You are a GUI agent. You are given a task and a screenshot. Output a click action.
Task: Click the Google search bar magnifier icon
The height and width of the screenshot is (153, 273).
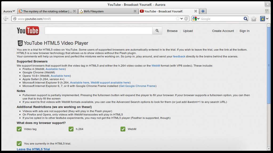(246, 19)
